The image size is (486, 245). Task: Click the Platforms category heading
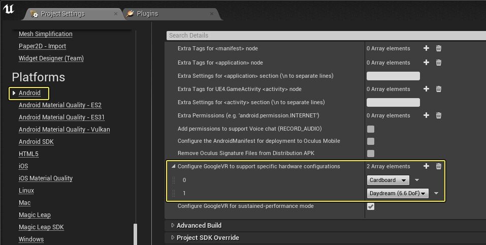[x=39, y=77]
